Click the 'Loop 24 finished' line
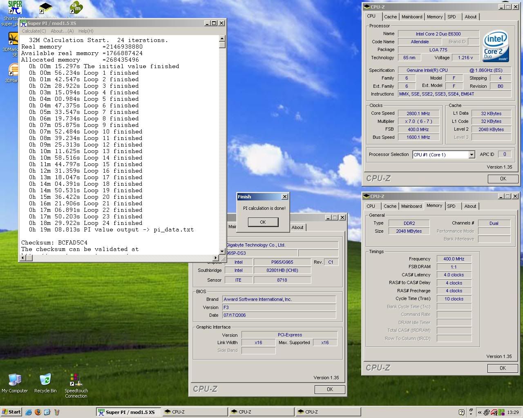 [86, 223]
